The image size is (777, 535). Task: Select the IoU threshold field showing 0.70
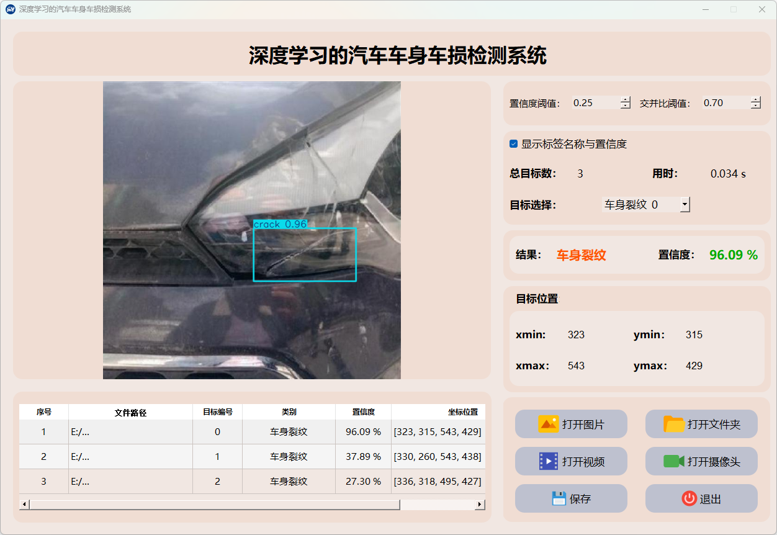click(x=725, y=103)
